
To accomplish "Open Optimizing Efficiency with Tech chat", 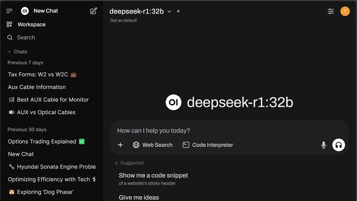I will point(52,179).
